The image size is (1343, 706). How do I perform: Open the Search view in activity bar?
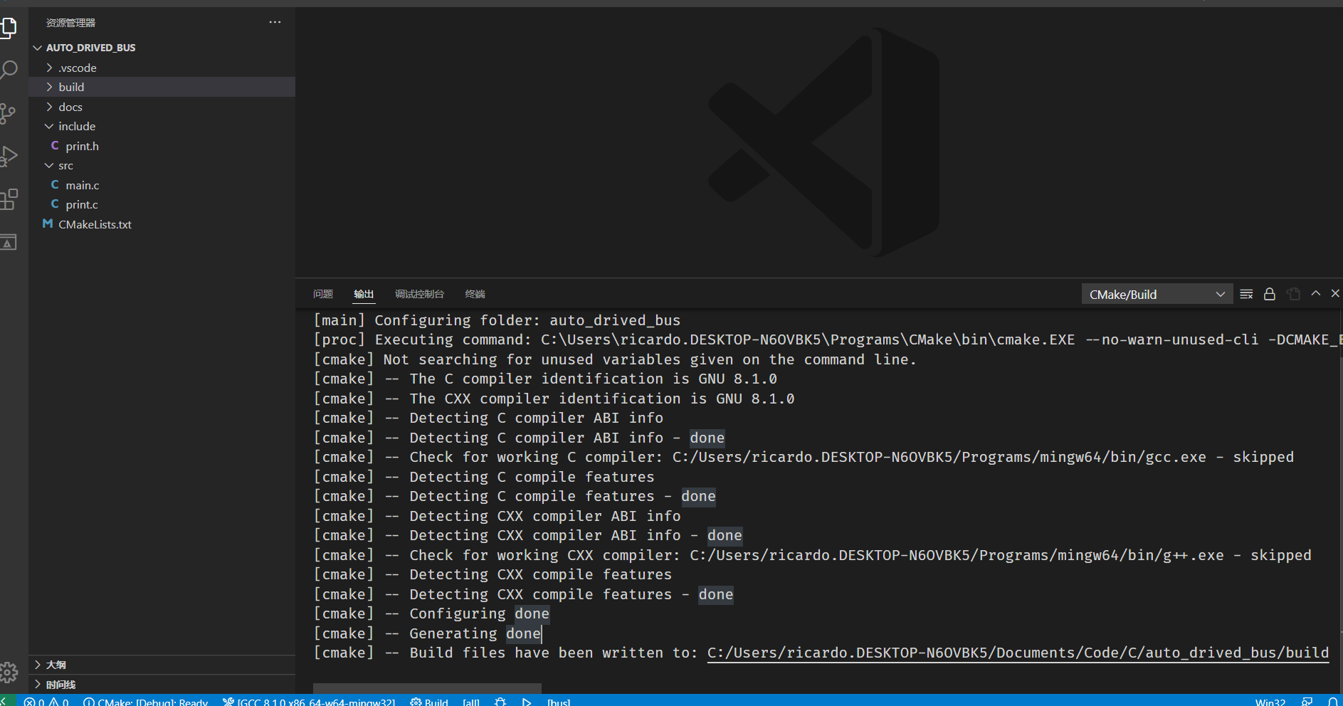9,70
